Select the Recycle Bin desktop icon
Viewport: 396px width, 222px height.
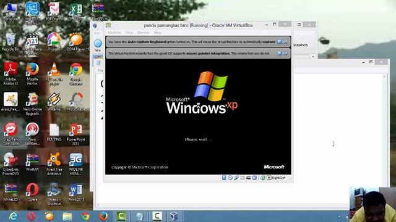[x=11, y=41]
